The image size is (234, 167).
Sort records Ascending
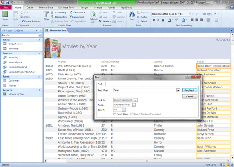58,13
